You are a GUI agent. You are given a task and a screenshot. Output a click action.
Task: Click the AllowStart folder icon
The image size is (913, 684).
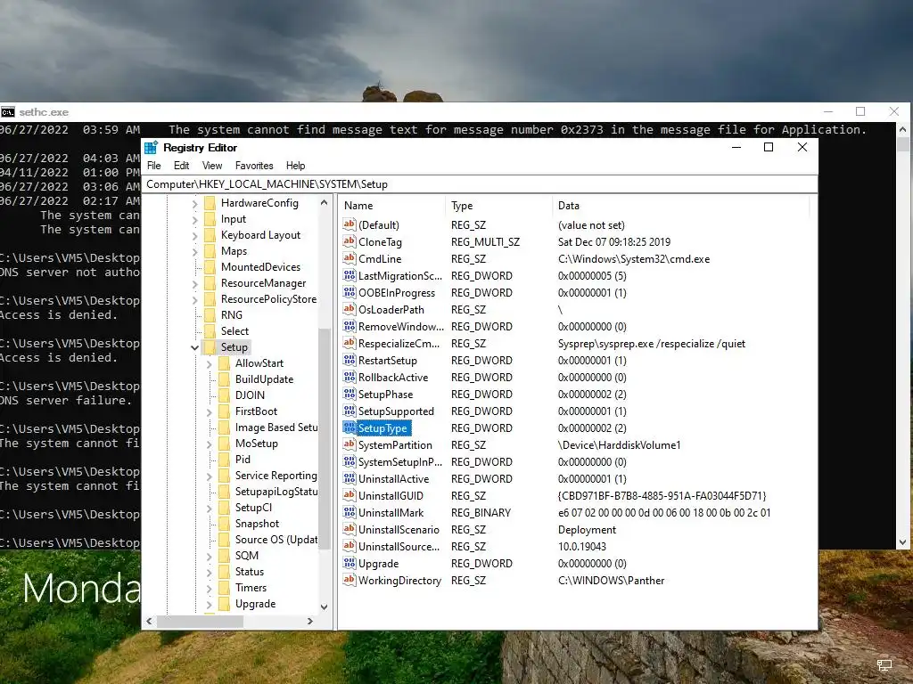(224, 363)
